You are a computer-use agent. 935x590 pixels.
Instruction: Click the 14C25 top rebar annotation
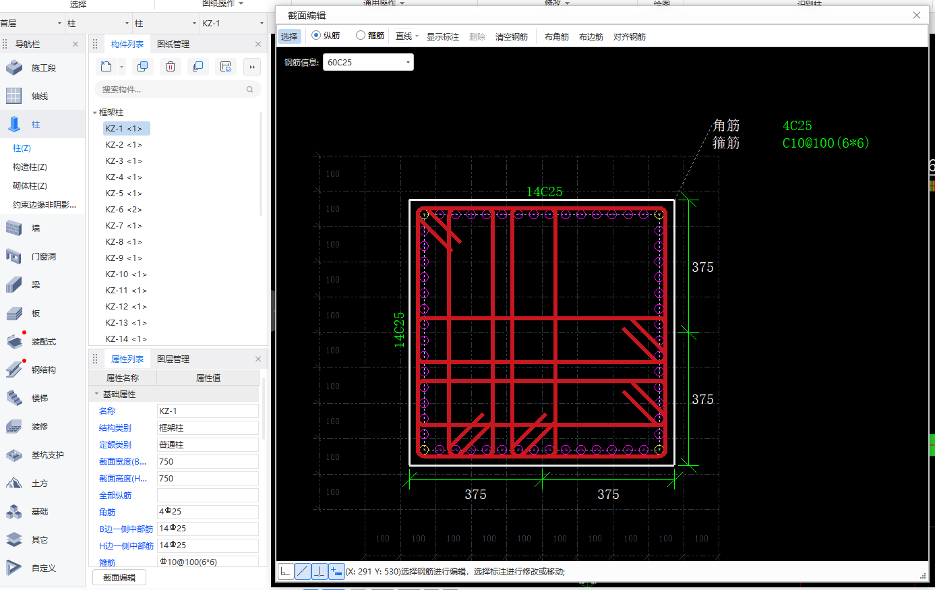(x=544, y=191)
